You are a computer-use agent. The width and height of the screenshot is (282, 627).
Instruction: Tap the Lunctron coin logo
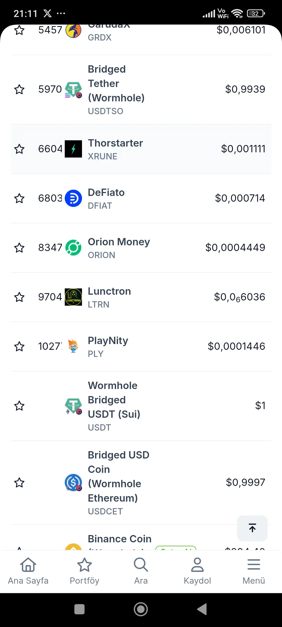coord(73,297)
